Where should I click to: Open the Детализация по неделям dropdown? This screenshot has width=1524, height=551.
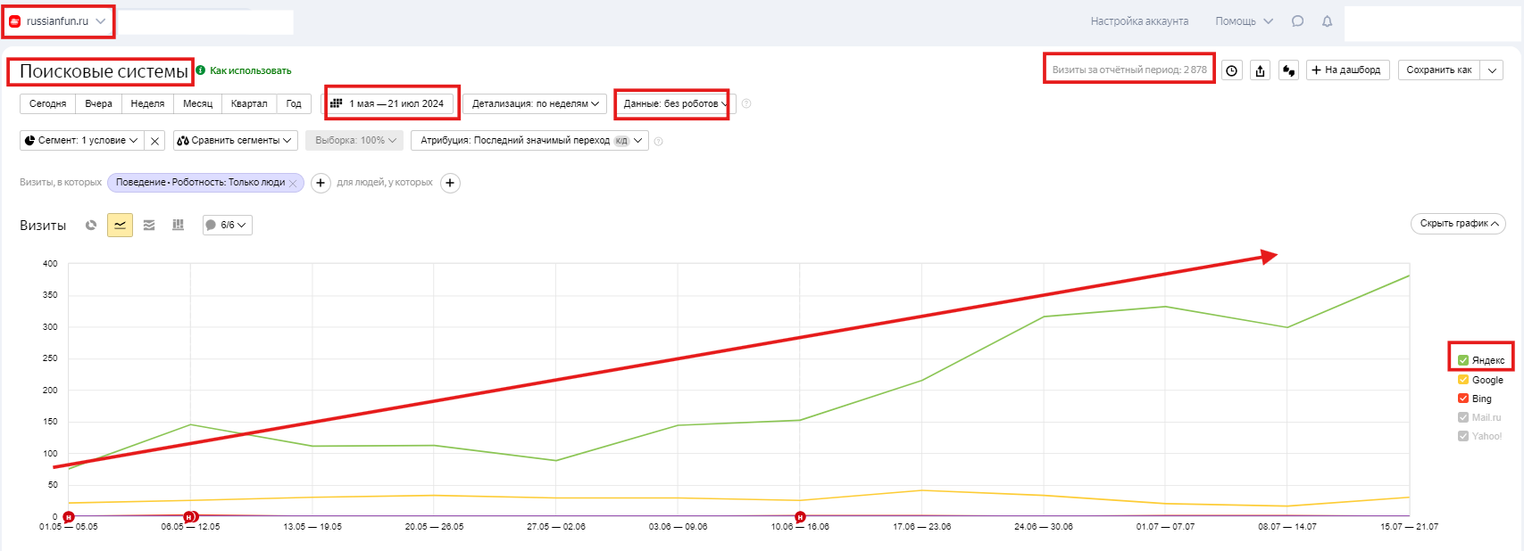[535, 104]
